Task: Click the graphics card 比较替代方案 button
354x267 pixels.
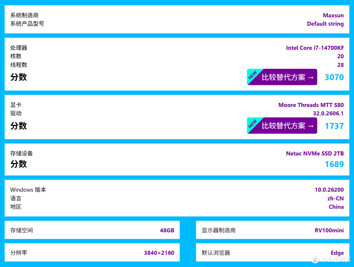Action: [x=282, y=125]
